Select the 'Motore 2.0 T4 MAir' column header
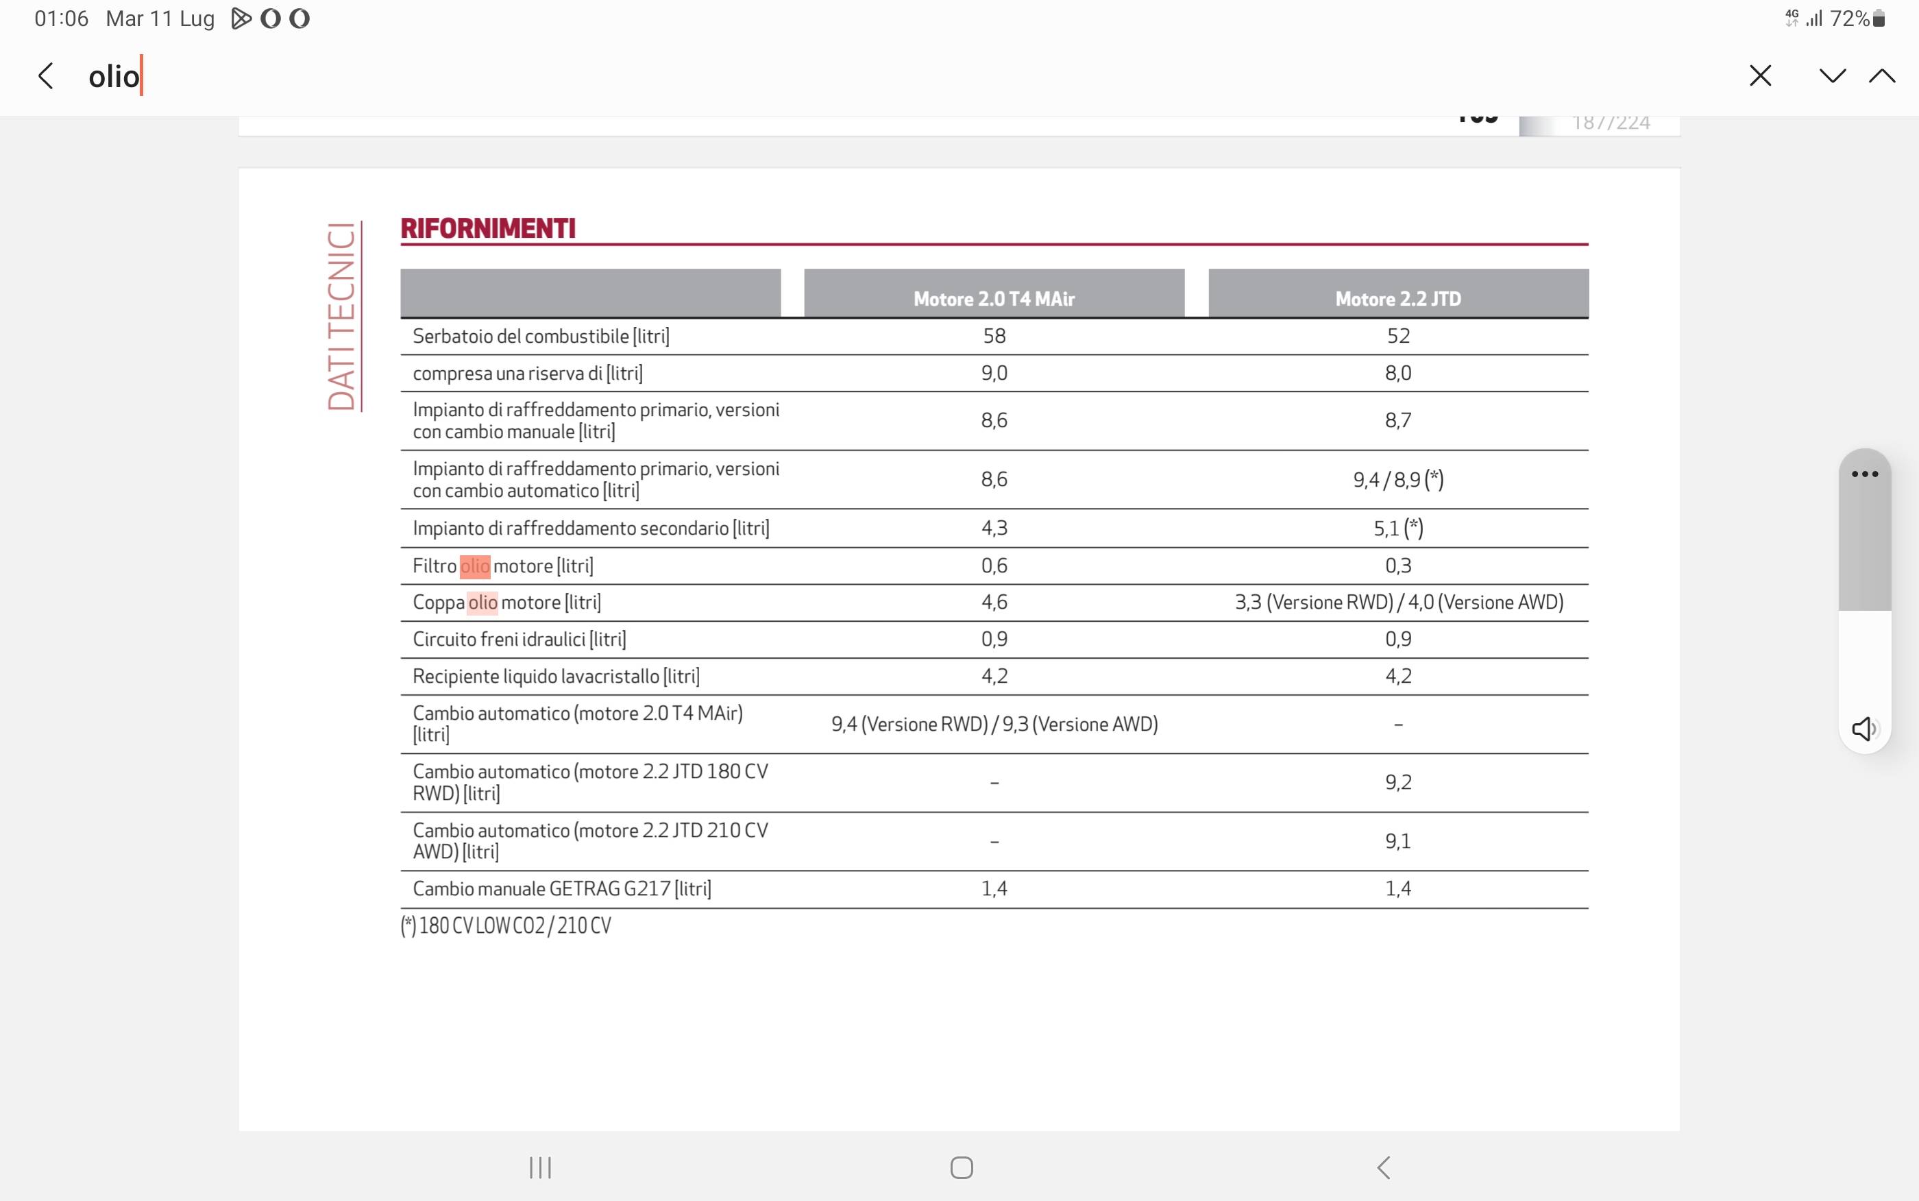Image resolution: width=1919 pixels, height=1201 pixels. tap(994, 299)
